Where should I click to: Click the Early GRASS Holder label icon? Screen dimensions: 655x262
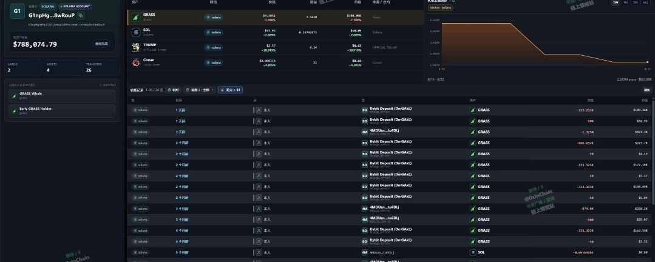click(x=14, y=110)
